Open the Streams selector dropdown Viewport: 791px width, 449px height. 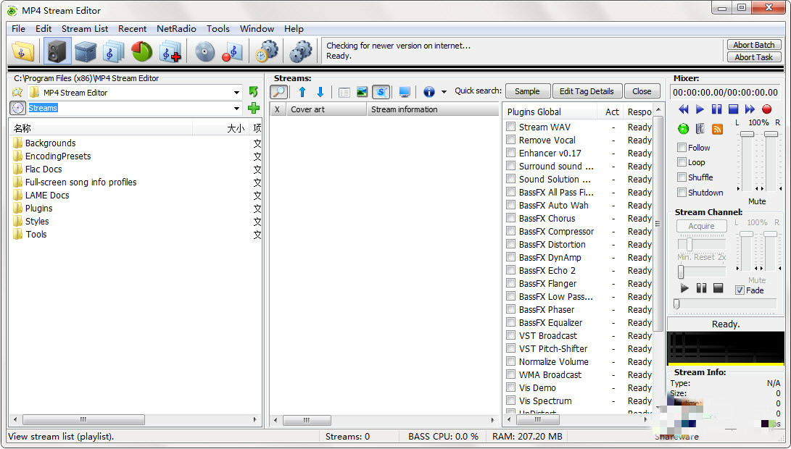pos(236,107)
